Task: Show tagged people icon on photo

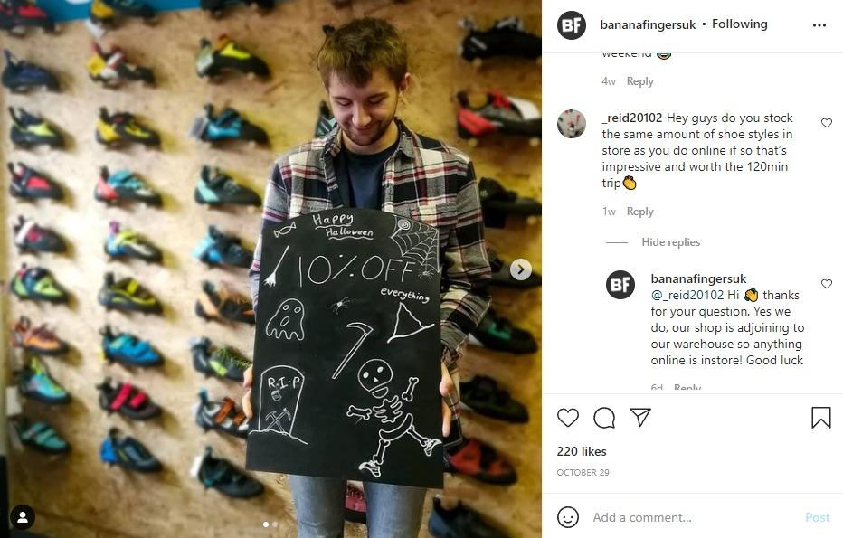Action: pos(23,517)
